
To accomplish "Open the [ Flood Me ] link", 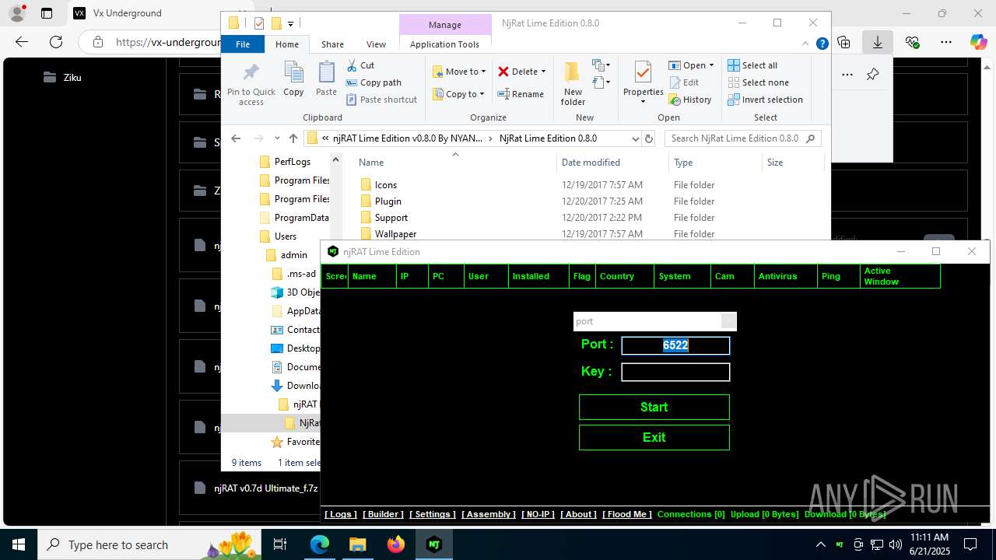I will point(627,514).
